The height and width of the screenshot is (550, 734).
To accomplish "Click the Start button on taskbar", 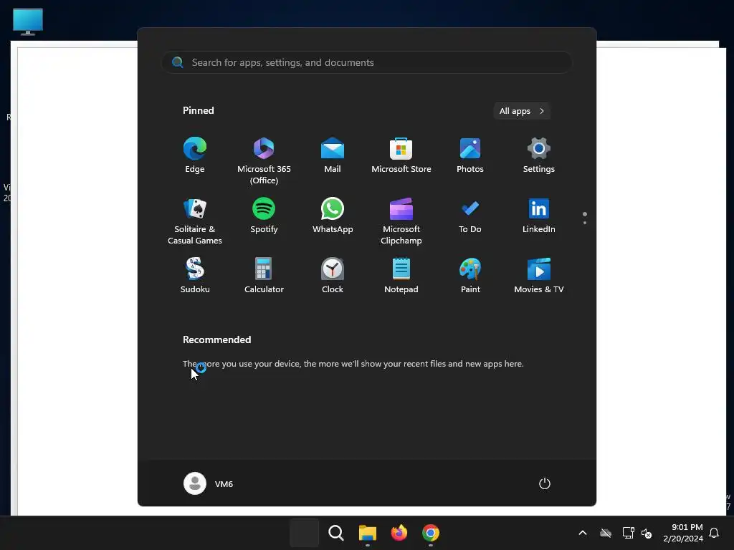I will pos(304,533).
